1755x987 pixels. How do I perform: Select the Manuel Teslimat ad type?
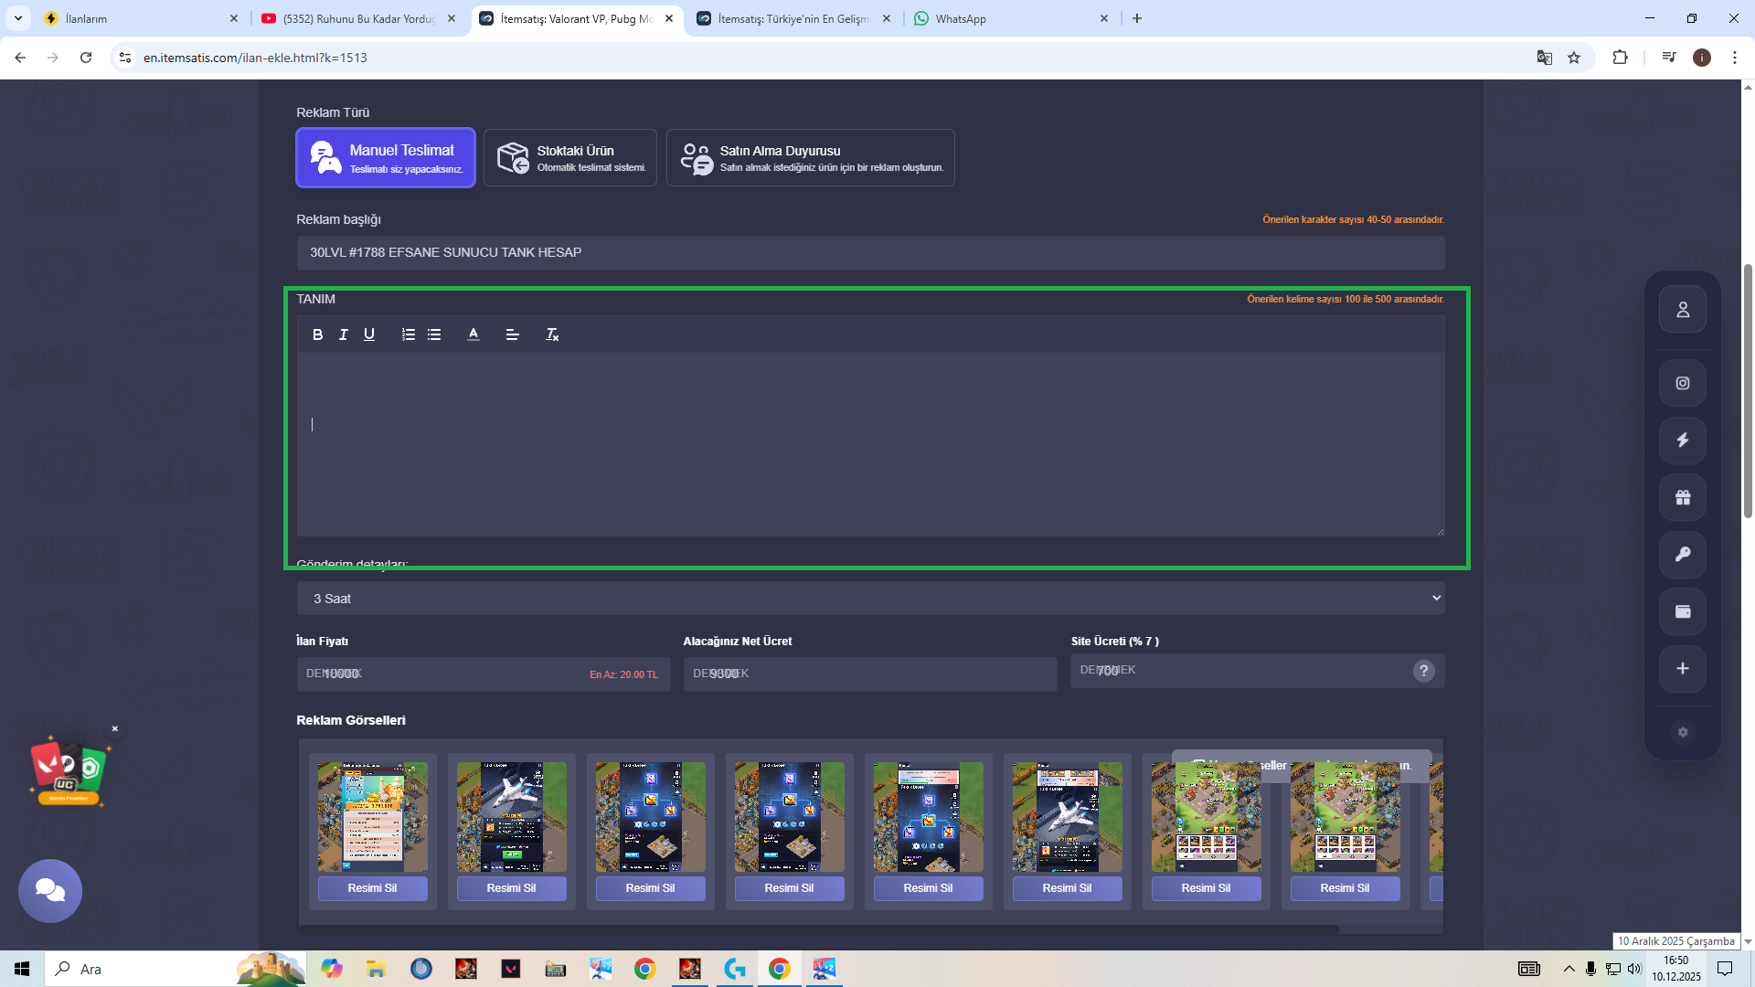[x=386, y=157]
